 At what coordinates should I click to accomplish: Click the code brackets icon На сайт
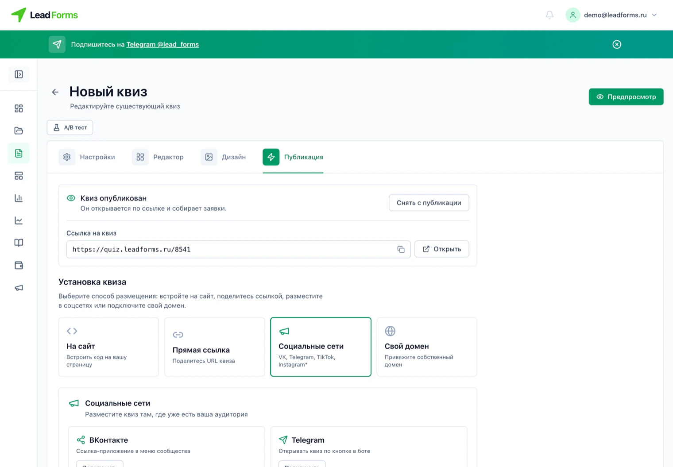click(72, 331)
